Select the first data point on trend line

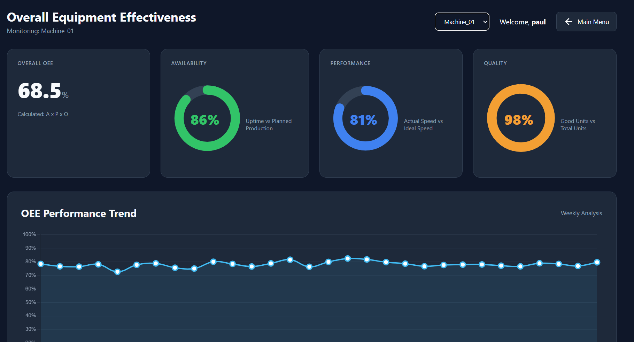click(41, 264)
